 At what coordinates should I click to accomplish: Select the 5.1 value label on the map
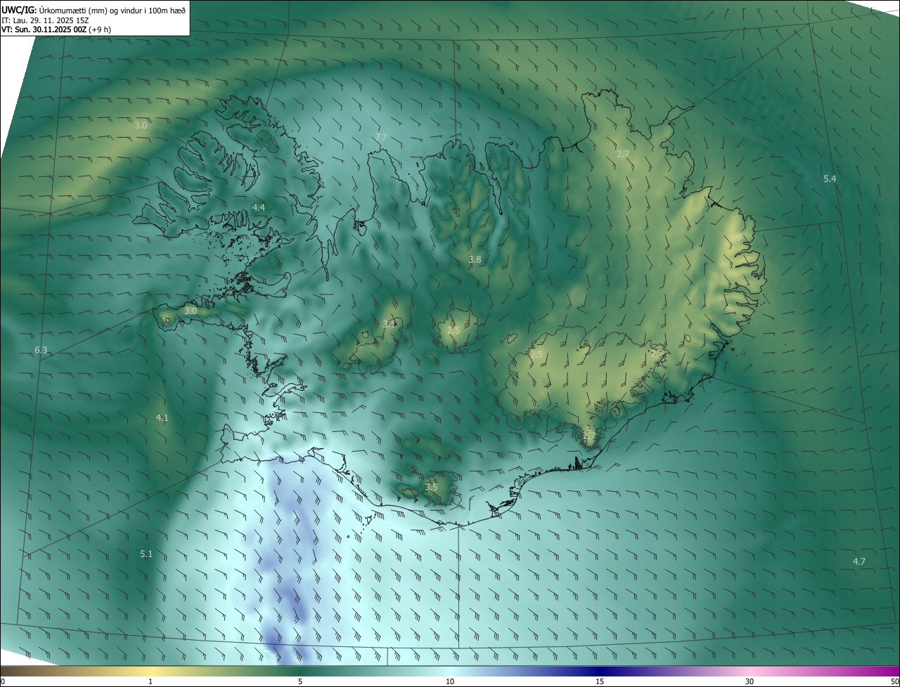pyautogui.click(x=146, y=554)
